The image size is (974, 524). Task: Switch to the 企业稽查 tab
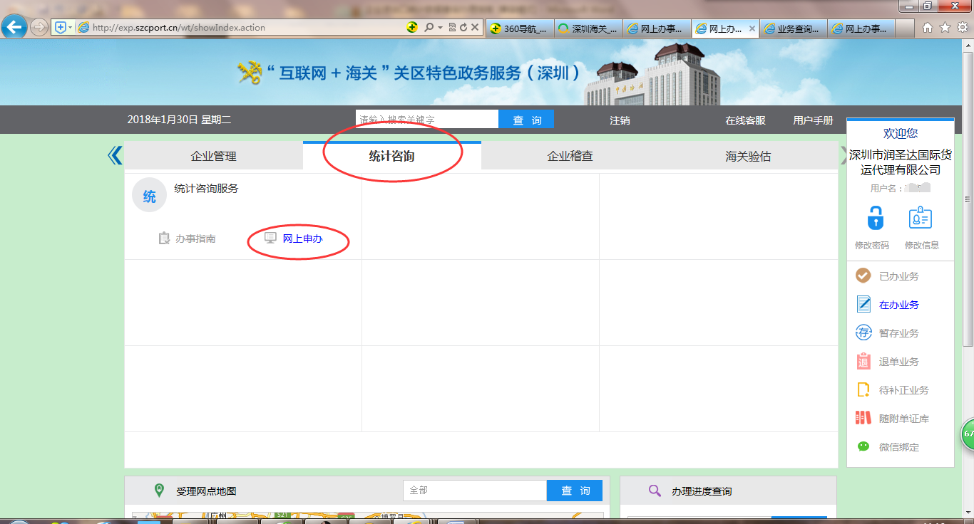572,155
